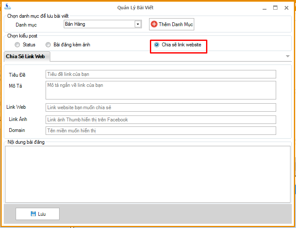
Task: Click the Link Ảnh thumbnail URL field
Action: click(161, 120)
